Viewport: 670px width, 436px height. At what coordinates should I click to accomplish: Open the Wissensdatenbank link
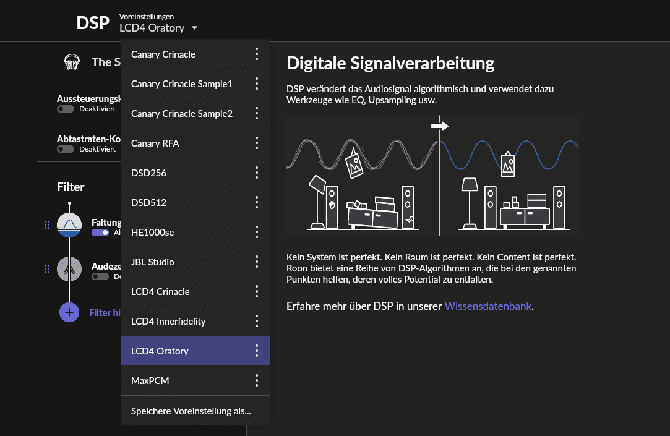click(487, 306)
